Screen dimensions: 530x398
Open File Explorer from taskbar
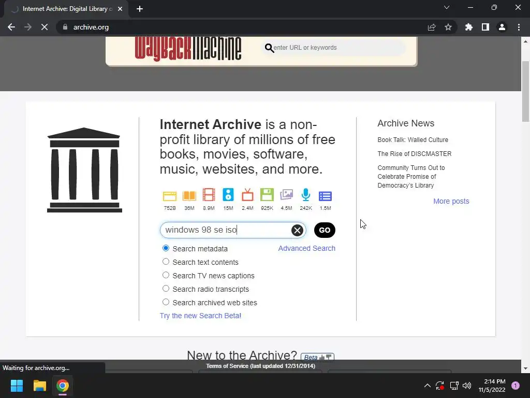tap(39, 386)
